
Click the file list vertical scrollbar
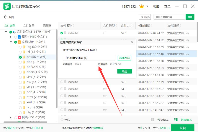point(197,32)
